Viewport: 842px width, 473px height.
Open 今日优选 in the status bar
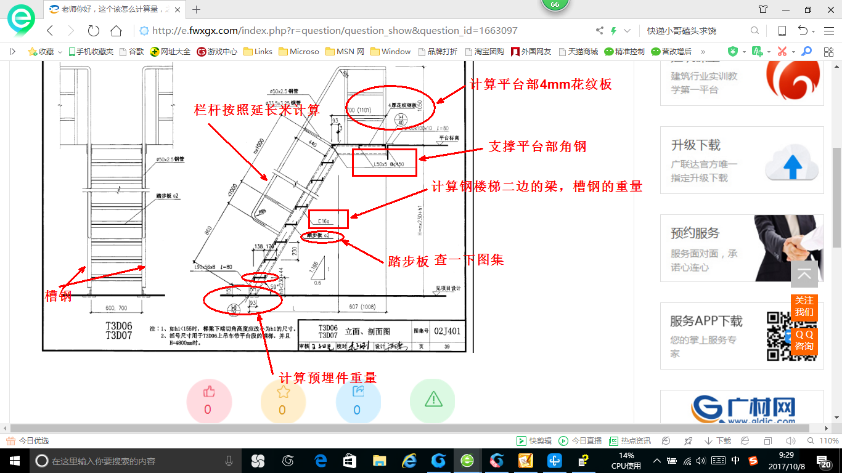click(x=28, y=441)
